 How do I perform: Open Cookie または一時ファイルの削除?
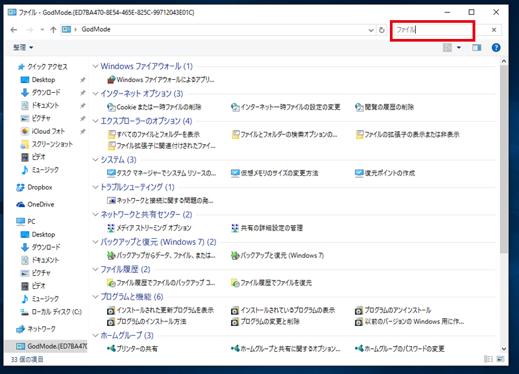(x=154, y=107)
